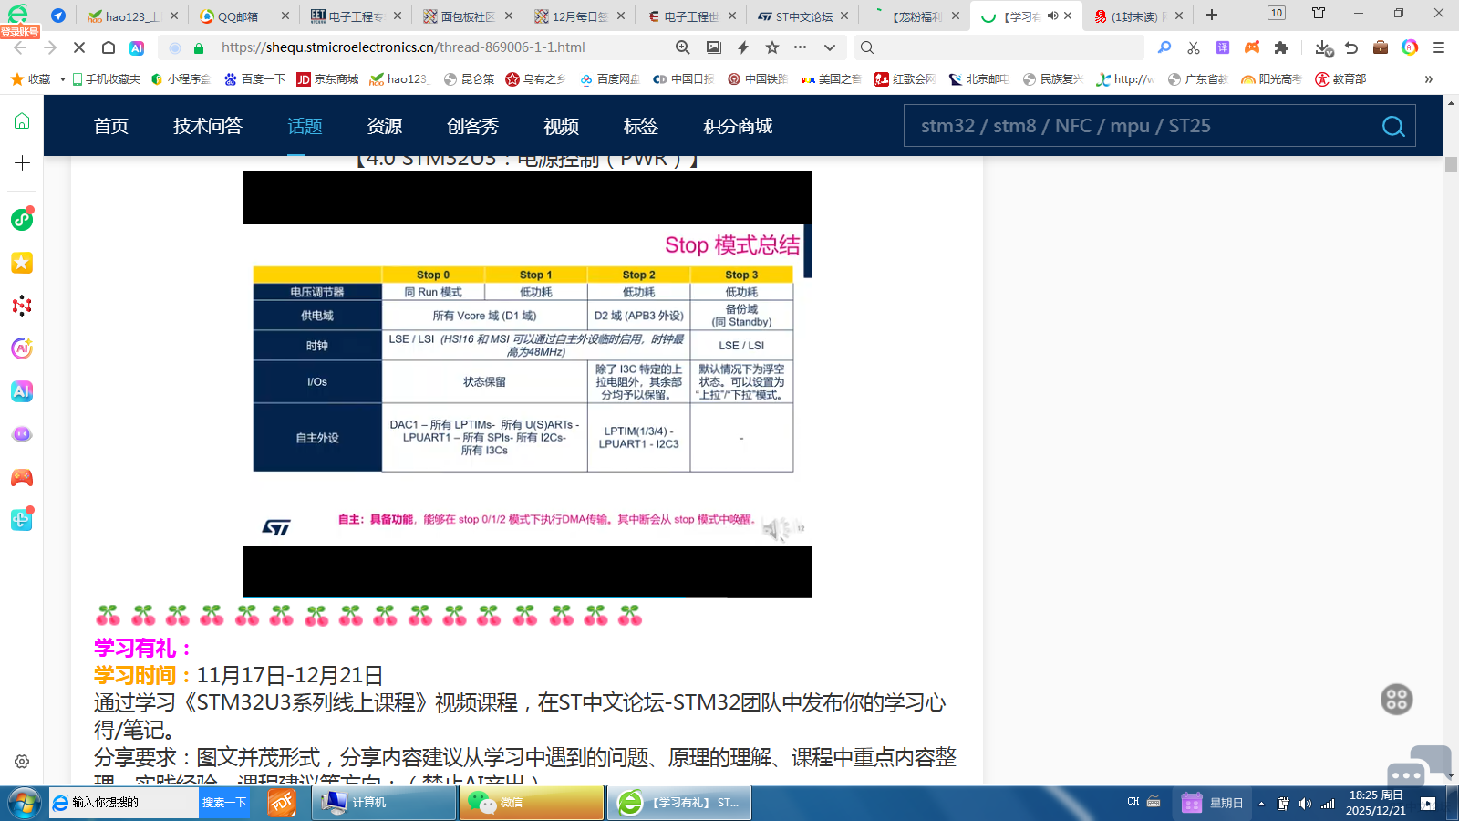Click the sidebar plus add icon
The height and width of the screenshot is (821, 1459).
tap(22, 163)
